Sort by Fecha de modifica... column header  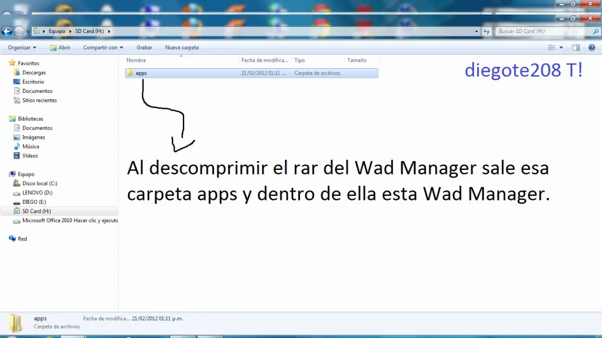click(265, 60)
